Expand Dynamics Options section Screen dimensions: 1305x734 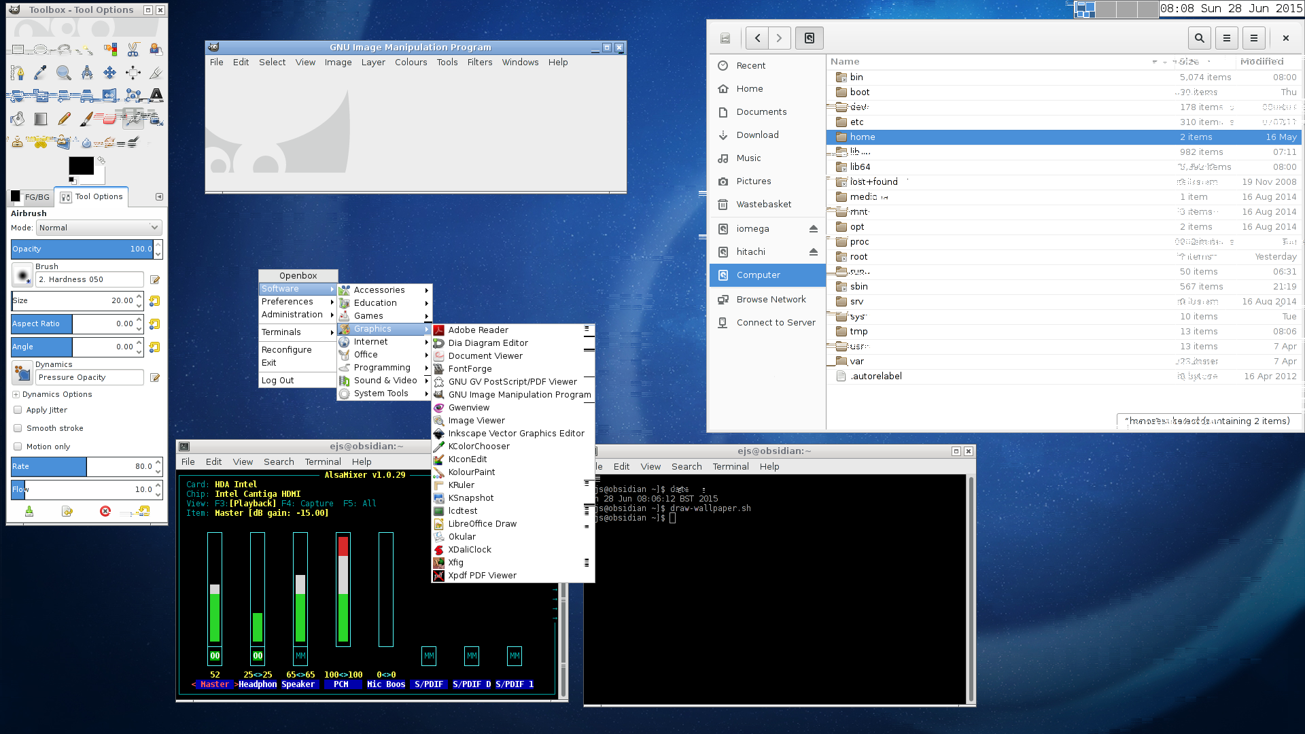16,394
